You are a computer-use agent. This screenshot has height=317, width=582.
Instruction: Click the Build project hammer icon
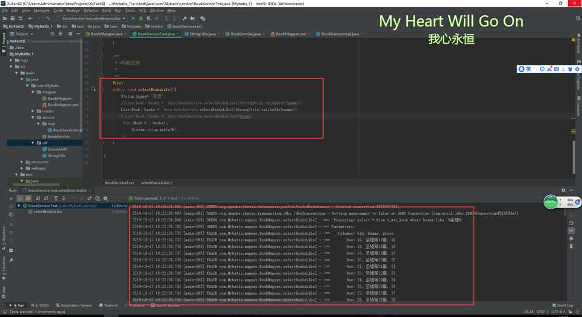(48, 18)
